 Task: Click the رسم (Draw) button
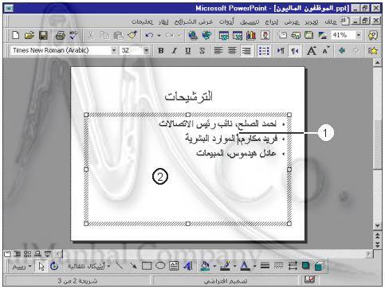coord(22,266)
